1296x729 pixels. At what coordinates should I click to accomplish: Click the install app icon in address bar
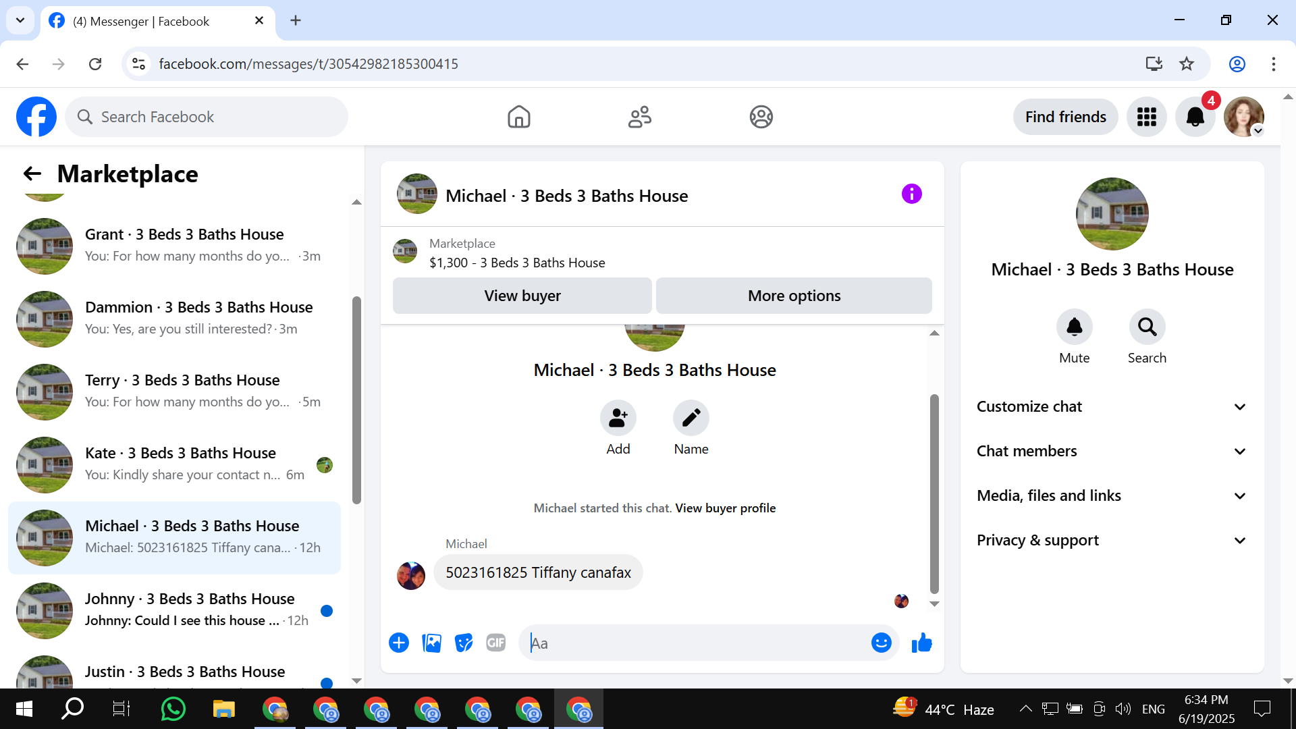1154,64
